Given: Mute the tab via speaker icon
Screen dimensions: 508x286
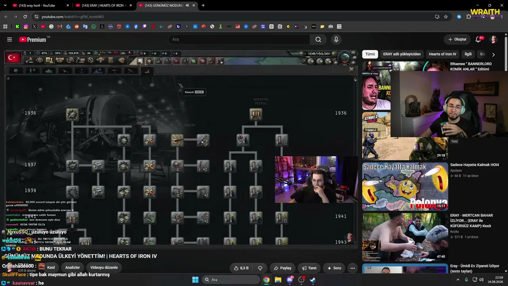Looking at the screenshot, I should click(x=187, y=6).
